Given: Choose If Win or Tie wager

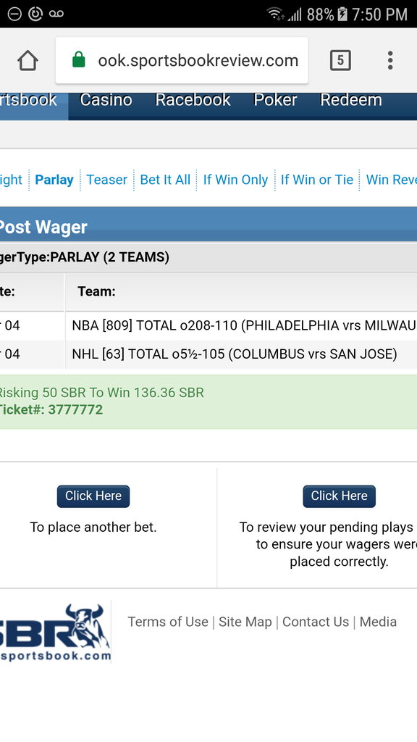Looking at the screenshot, I should click(317, 180).
